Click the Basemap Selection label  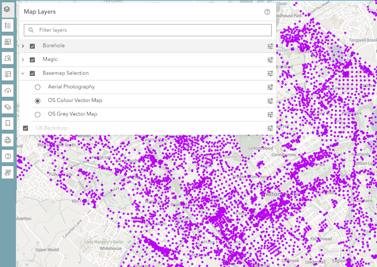coord(66,73)
